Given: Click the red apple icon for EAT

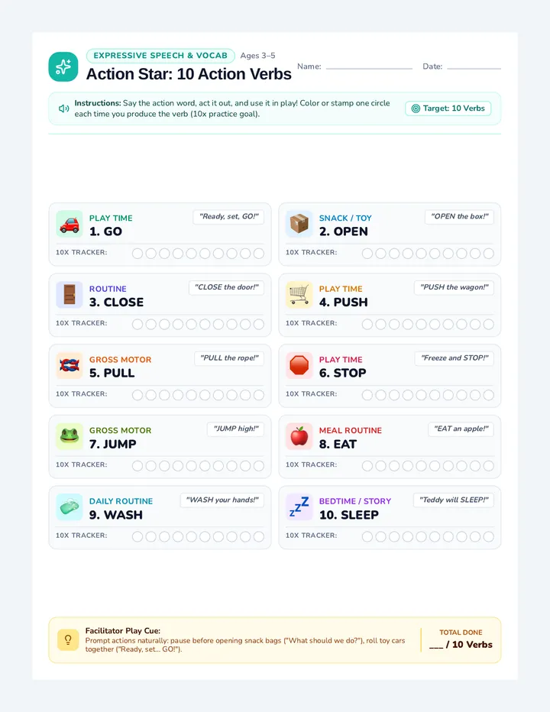Looking at the screenshot, I should pos(299,436).
